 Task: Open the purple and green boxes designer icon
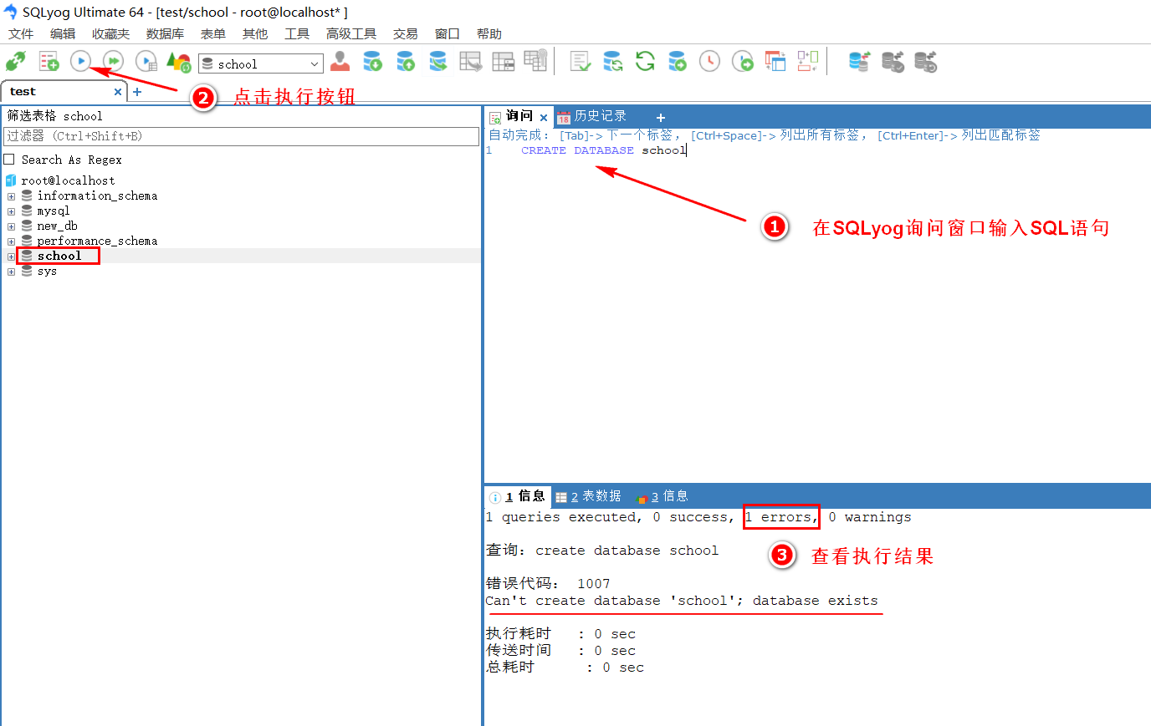pyautogui.click(x=808, y=62)
